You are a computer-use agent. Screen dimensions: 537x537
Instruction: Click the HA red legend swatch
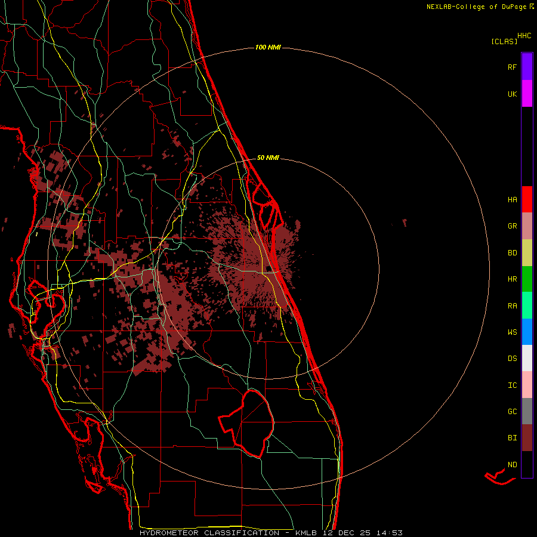click(527, 199)
